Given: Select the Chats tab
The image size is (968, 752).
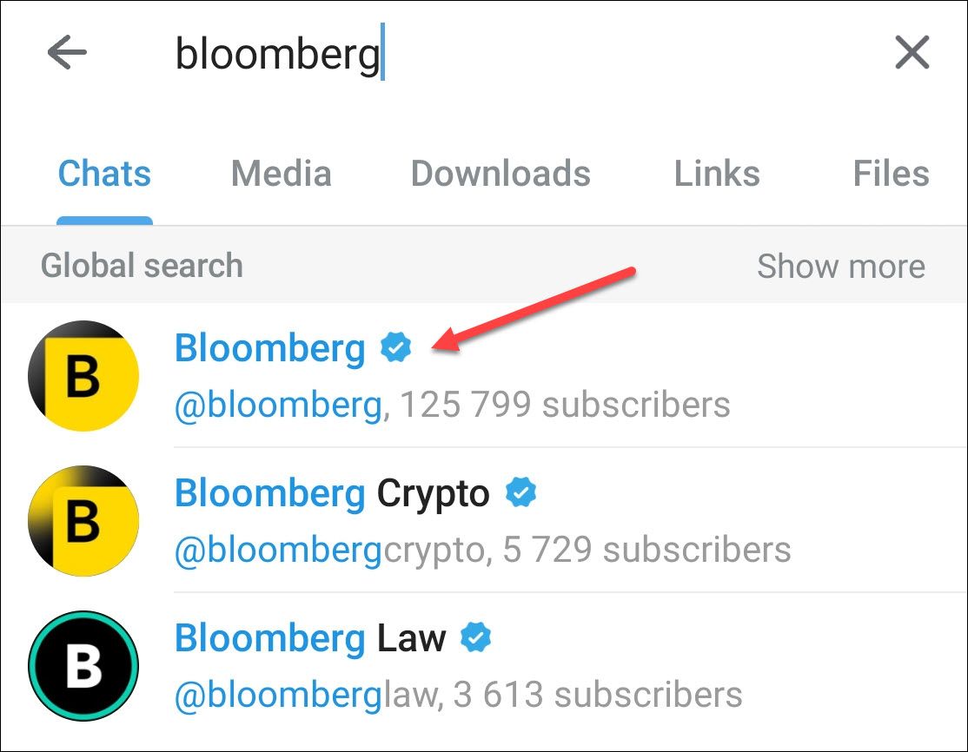Looking at the screenshot, I should [104, 174].
